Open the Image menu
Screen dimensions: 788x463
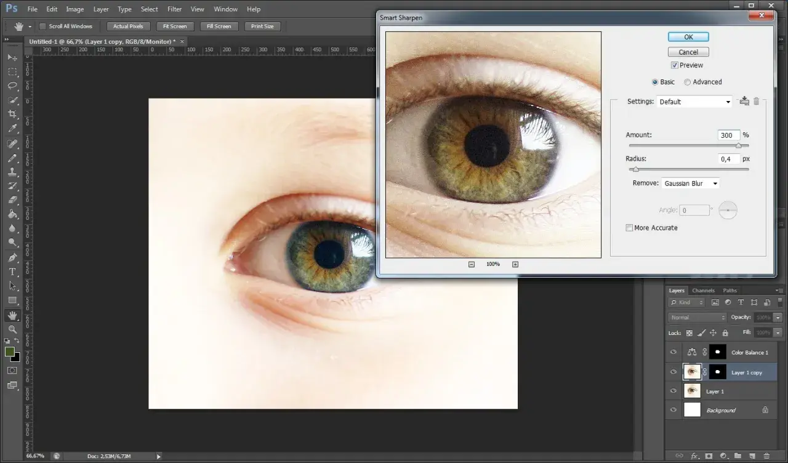click(x=75, y=9)
